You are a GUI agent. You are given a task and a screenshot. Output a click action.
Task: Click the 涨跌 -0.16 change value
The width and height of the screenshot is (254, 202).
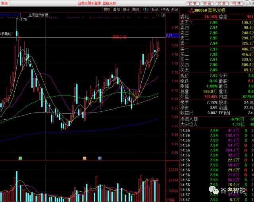pyautogui.click(x=213, y=81)
